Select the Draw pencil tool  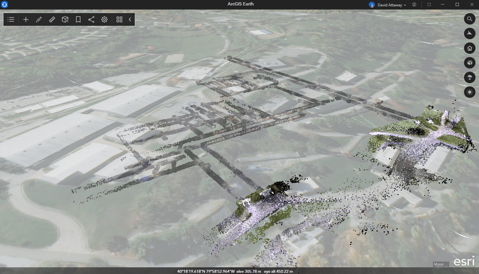tap(39, 19)
